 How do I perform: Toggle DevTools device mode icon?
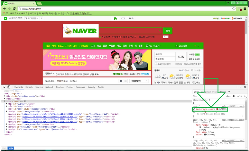click(x=9, y=87)
